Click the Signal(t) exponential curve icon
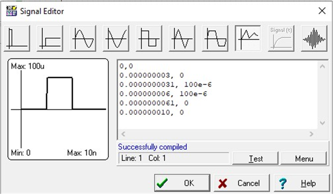The height and width of the screenshot is (194, 333). (x=281, y=39)
